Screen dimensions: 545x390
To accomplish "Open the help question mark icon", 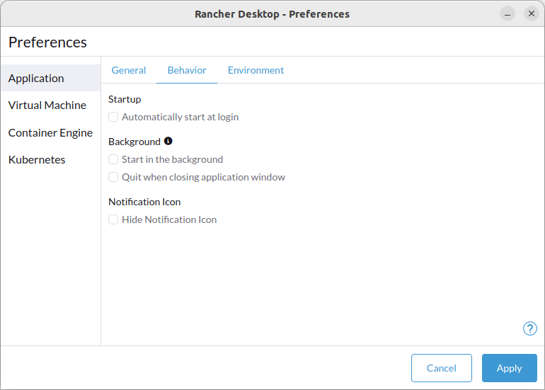I will 529,328.
